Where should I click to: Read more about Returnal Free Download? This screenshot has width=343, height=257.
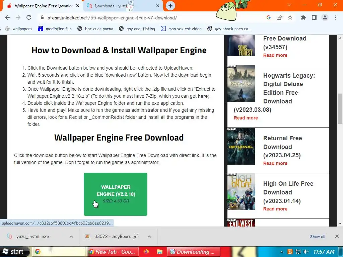pyautogui.click(x=275, y=163)
